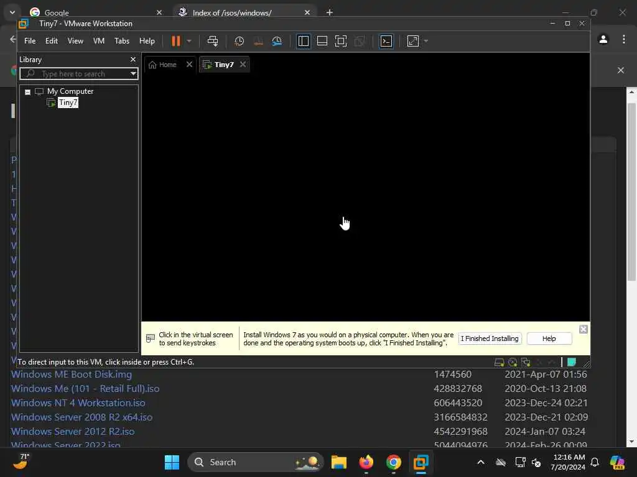Open Chrome three-dot menu
The height and width of the screenshot is (477, 637).
pos(623,39)
